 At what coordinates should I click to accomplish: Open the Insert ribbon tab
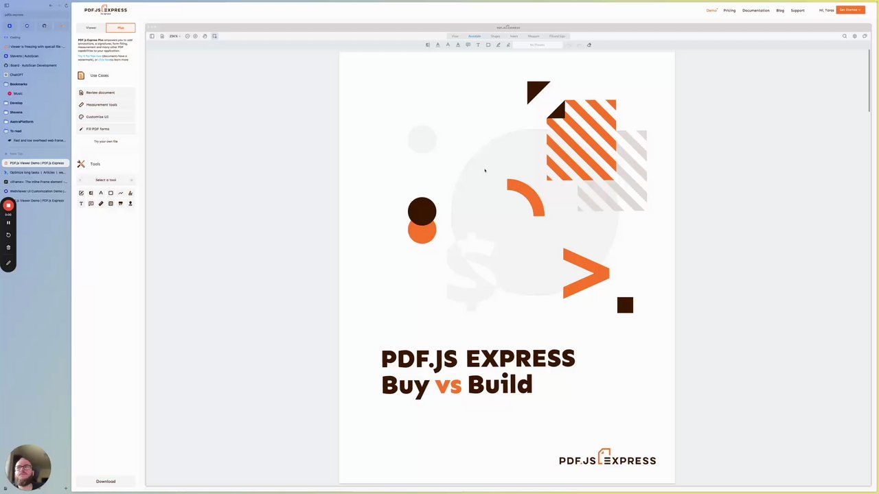pos(514,36)
